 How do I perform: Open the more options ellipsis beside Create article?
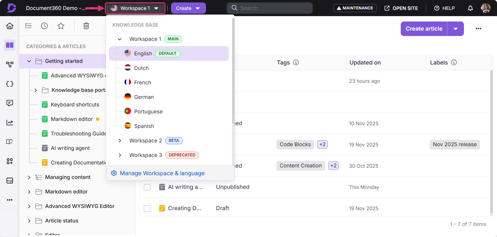point(478,29)
